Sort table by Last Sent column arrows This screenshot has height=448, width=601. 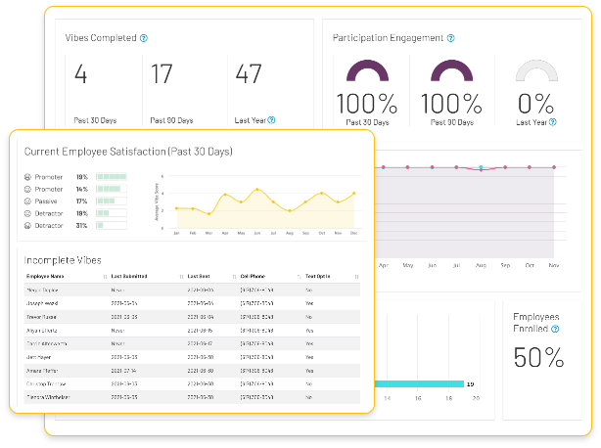(234, 277)
